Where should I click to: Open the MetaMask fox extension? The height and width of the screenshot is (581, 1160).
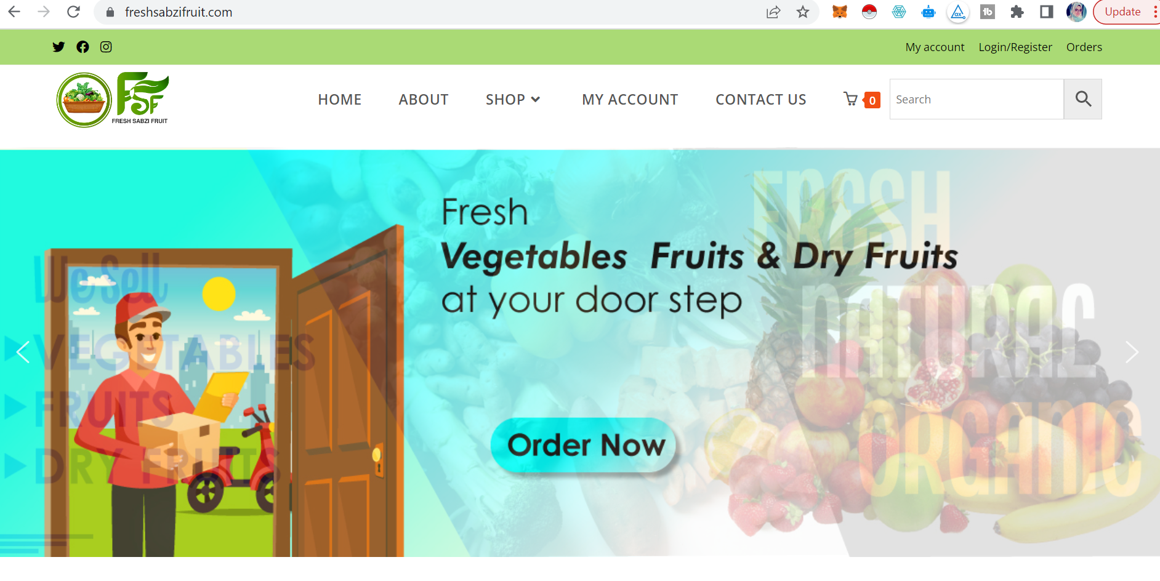840,12
